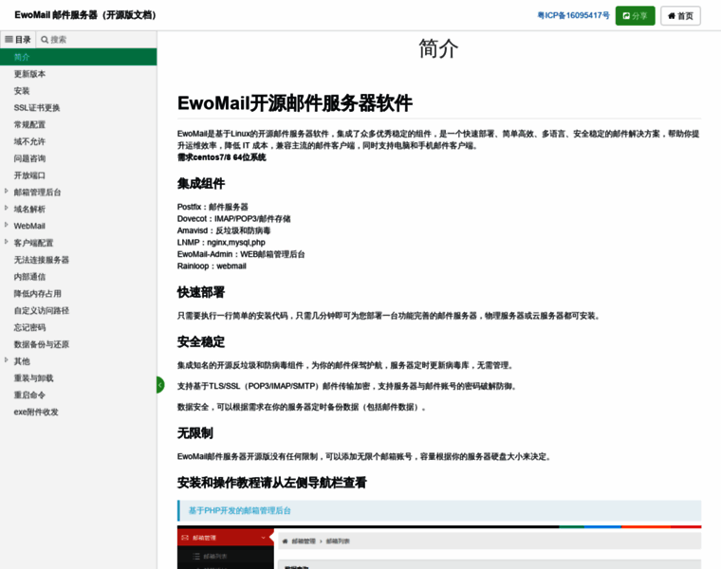
Task: Expand the 域名解析 tree arrow
Action: click(6, 208)
